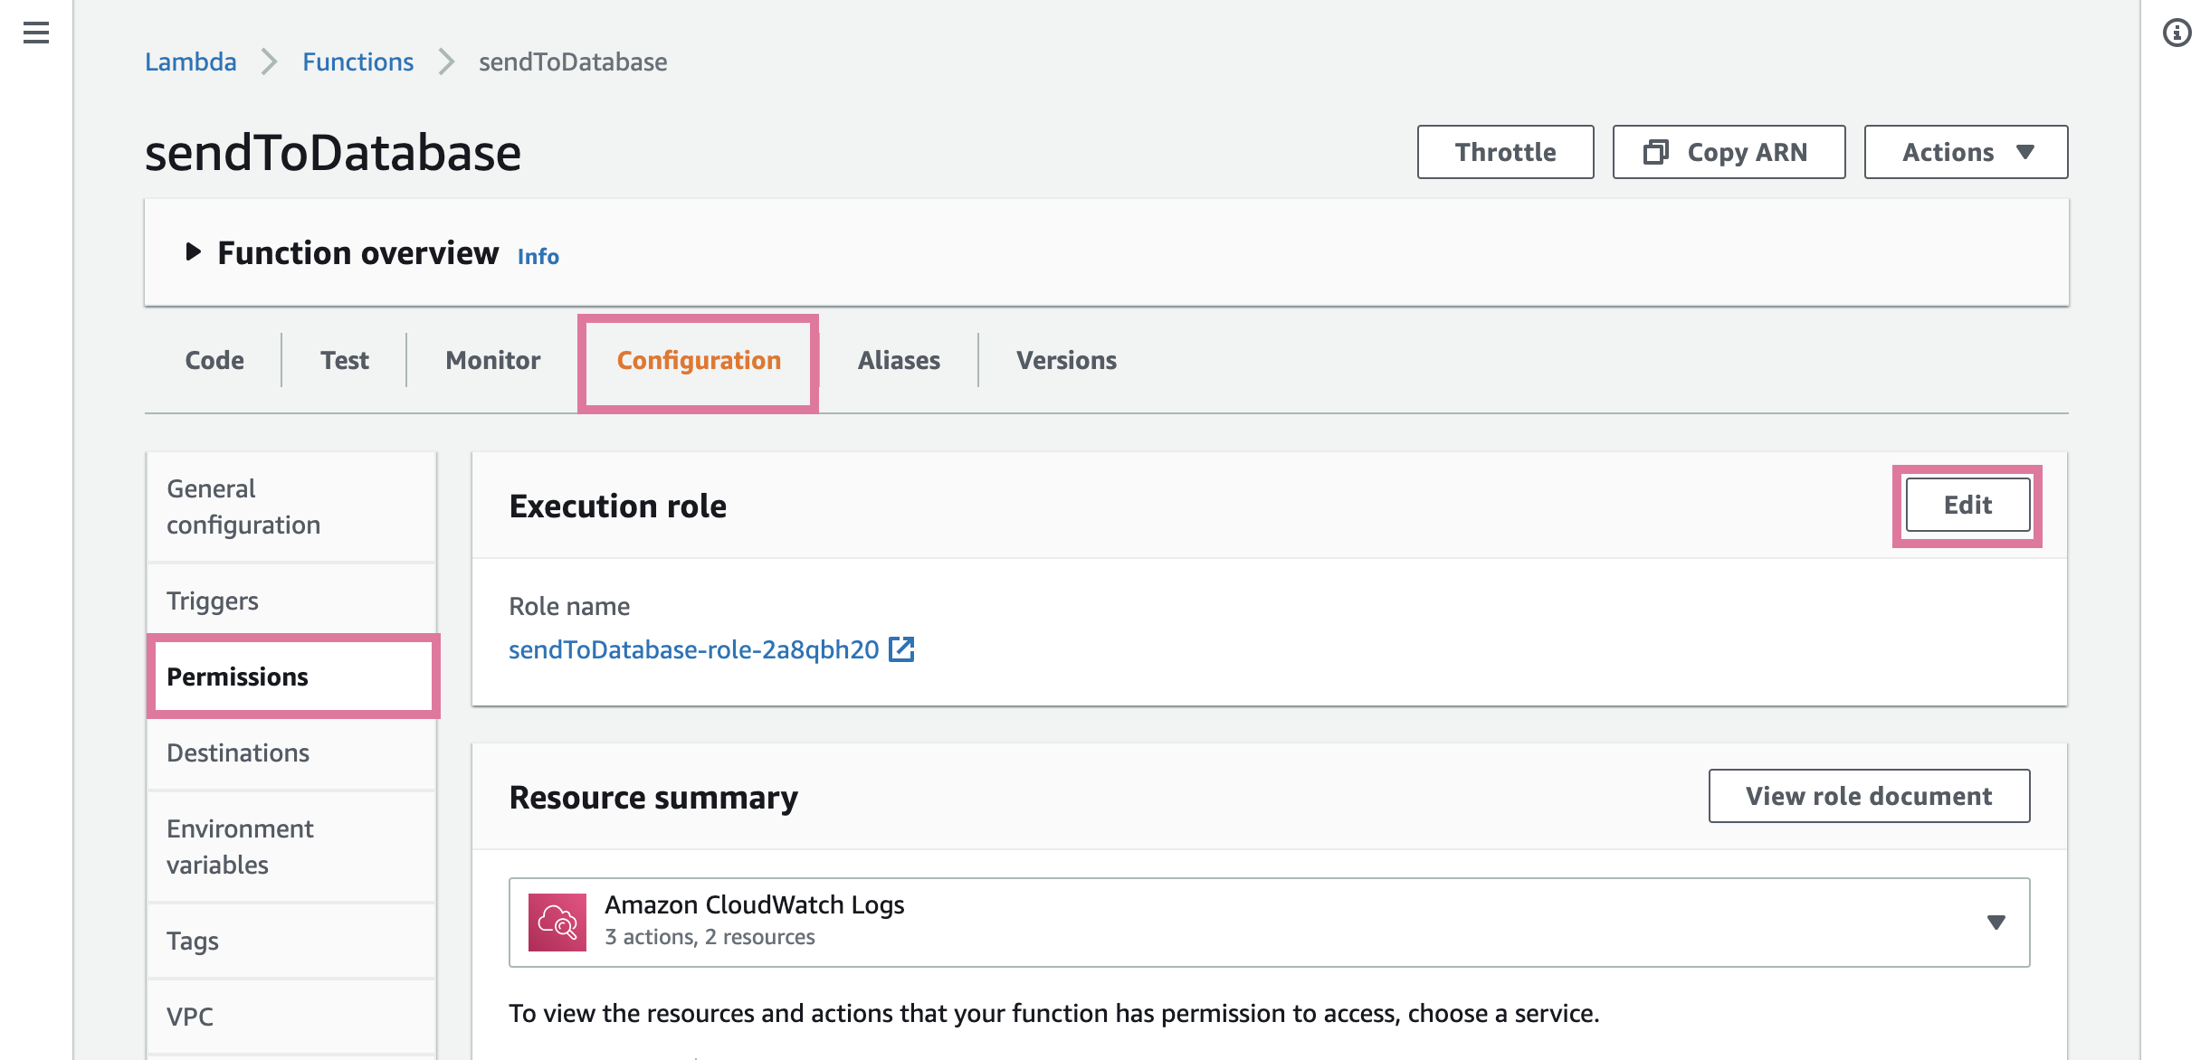
Task: Click the sendToDatabase page heading
Action: tap(333, 152)
